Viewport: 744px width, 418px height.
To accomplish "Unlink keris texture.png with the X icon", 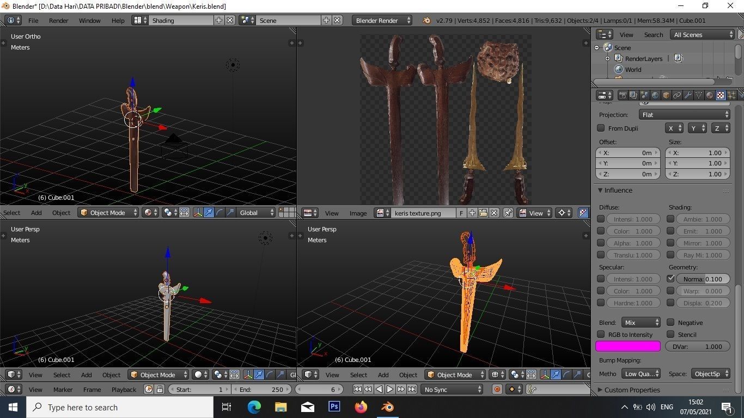I will click(x=494, y=213).
